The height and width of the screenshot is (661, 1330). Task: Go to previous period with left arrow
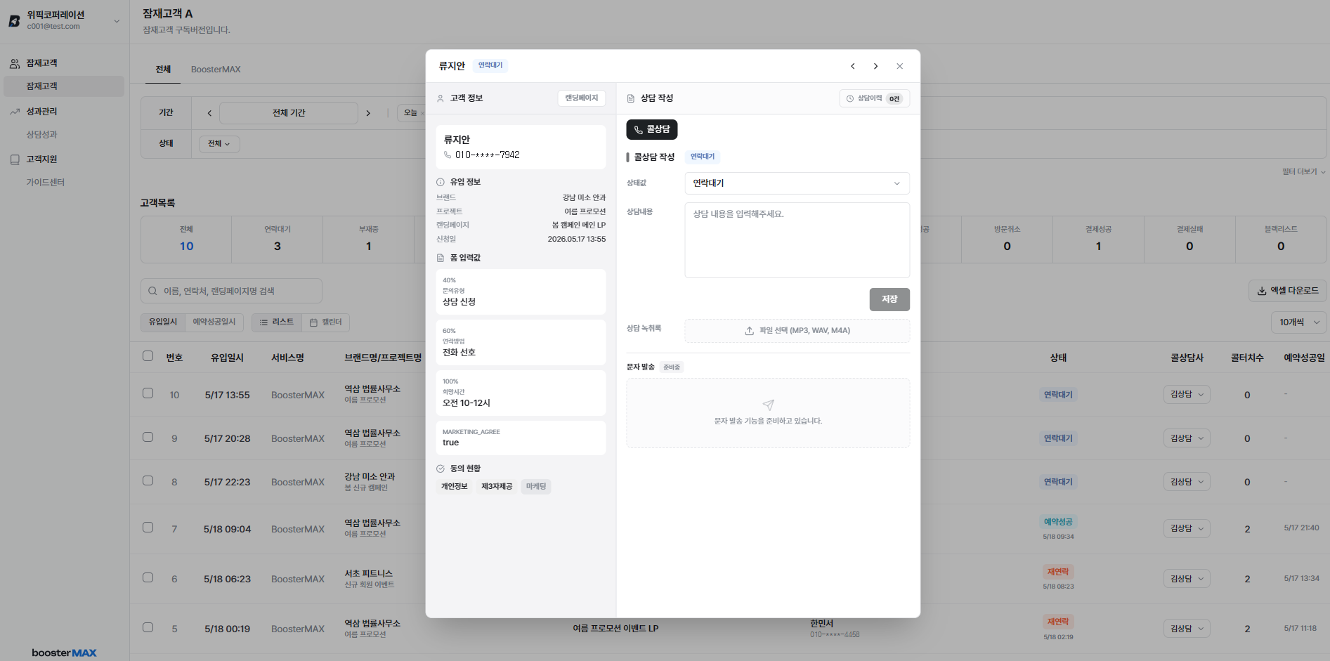(x=209, y=113)
